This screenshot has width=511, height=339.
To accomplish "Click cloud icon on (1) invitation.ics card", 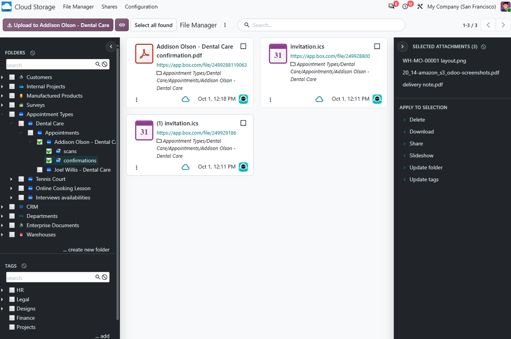I will (185, 167).
